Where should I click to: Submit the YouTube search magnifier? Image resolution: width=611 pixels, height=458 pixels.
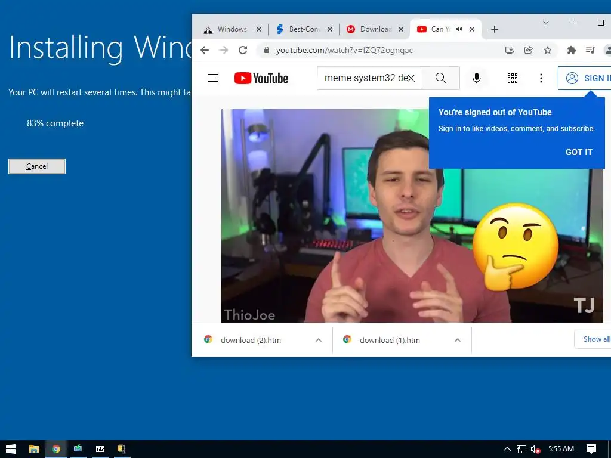tap(441, 78)
